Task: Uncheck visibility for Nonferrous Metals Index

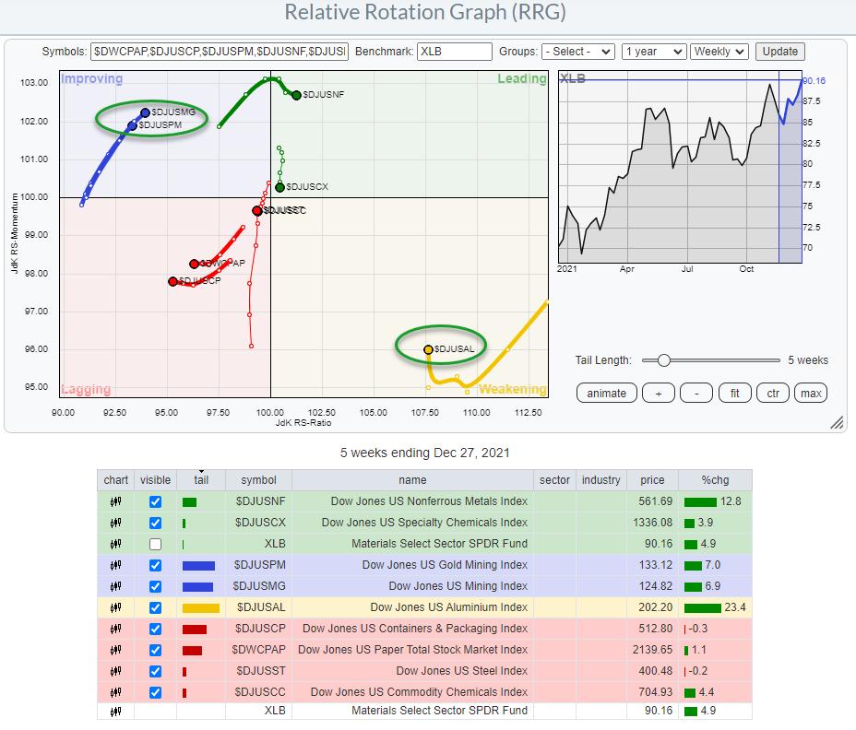Action: pos(155,501)
